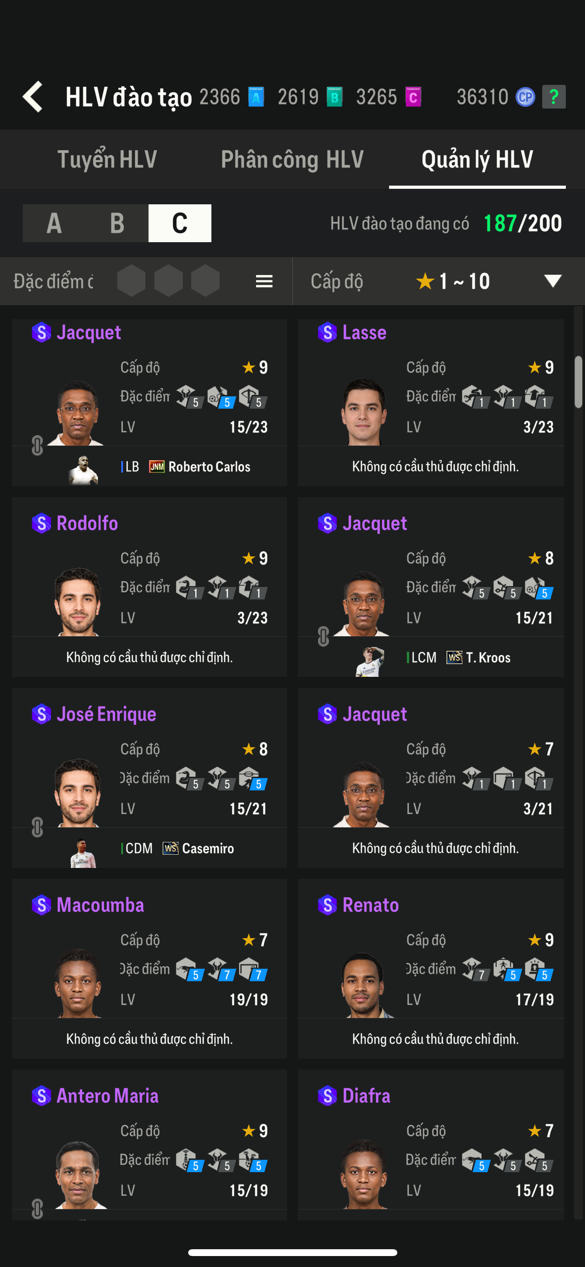Open the Rodolfo coach card
Image resolution: width=585 pixels, height=1267 pixels.
pos(149,585)
